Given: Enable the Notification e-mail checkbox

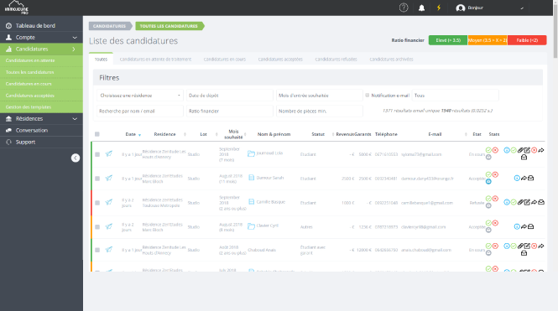Looking at the screenshot, I should 368,96.
